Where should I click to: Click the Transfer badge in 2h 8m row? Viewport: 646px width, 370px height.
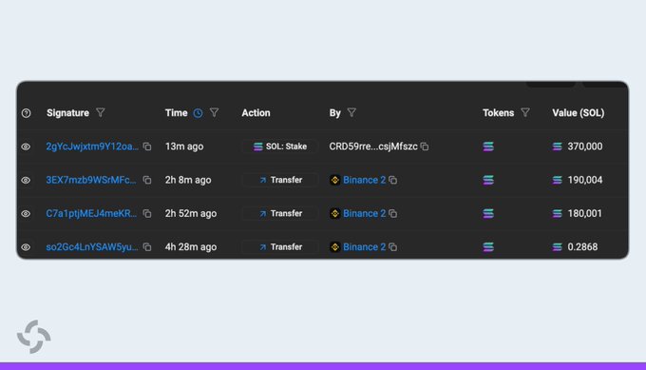280,180
